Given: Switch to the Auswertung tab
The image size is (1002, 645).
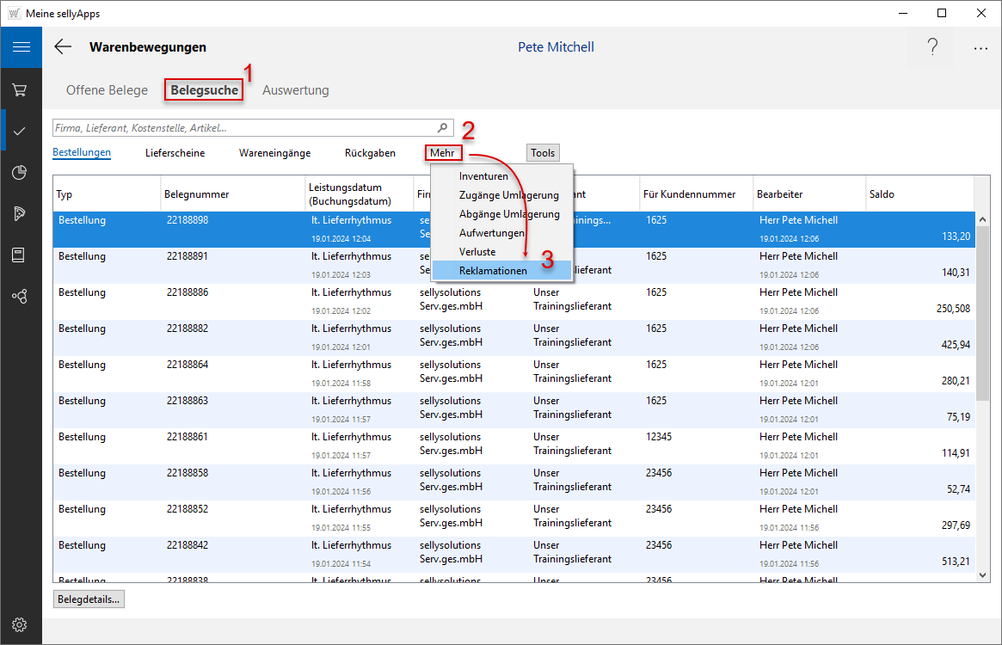Looking at the screenshot, I should pos(295,90).
